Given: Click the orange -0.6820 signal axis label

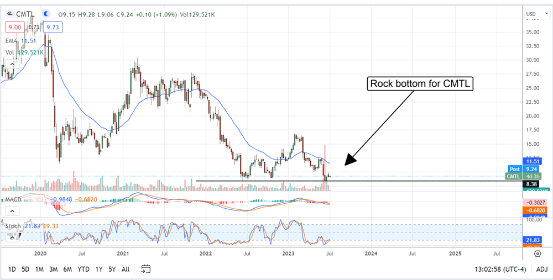Looking at the screenshot, I should click(x=534, y=210).
